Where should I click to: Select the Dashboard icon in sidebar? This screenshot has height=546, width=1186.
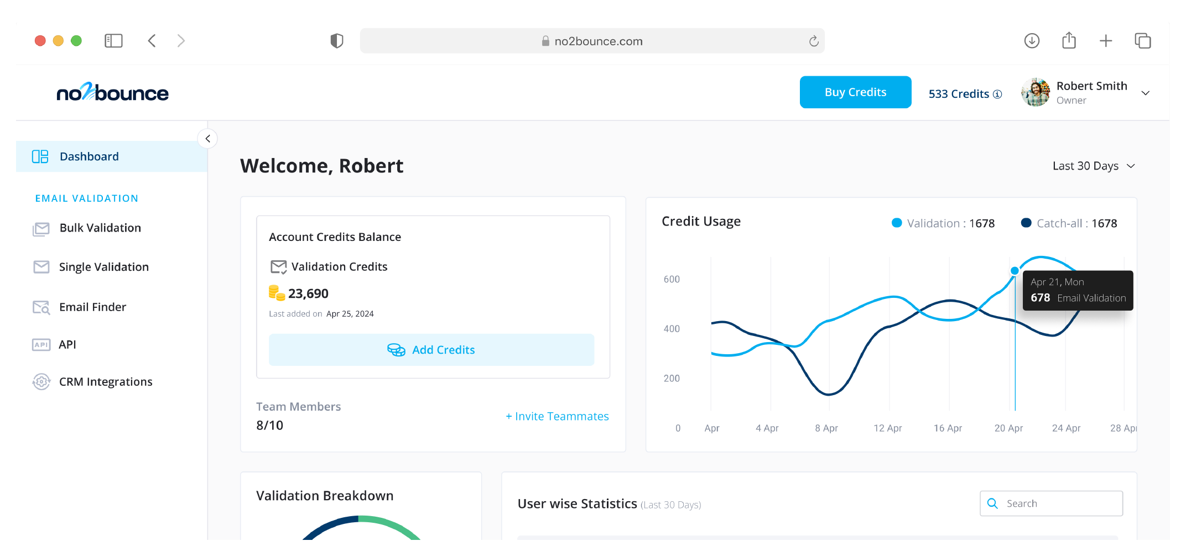(40, 156)
